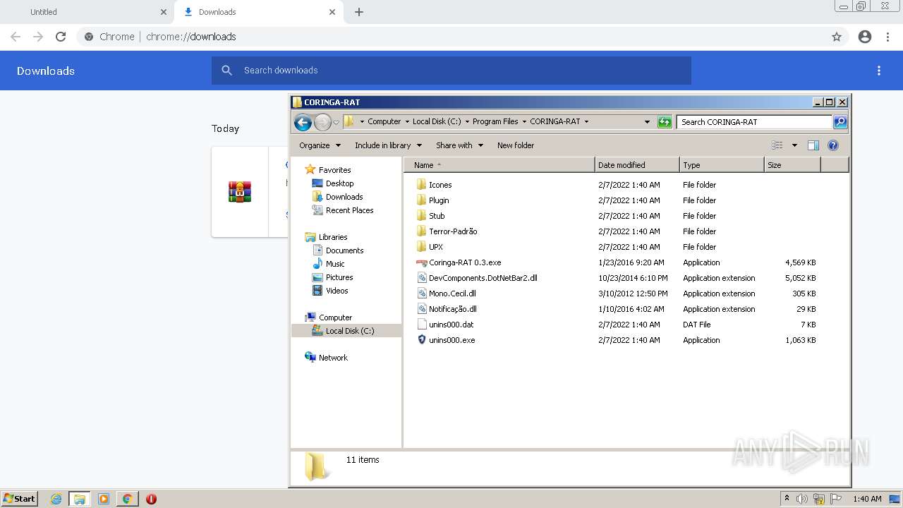Screen dimensions: 903x508
Task: Click the taskbar volume icon
Action: tap(802, 499)
